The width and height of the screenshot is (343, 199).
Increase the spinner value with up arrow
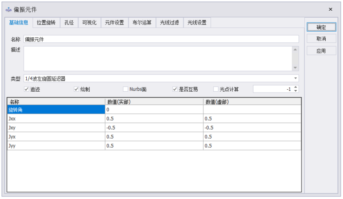(295, 87)
